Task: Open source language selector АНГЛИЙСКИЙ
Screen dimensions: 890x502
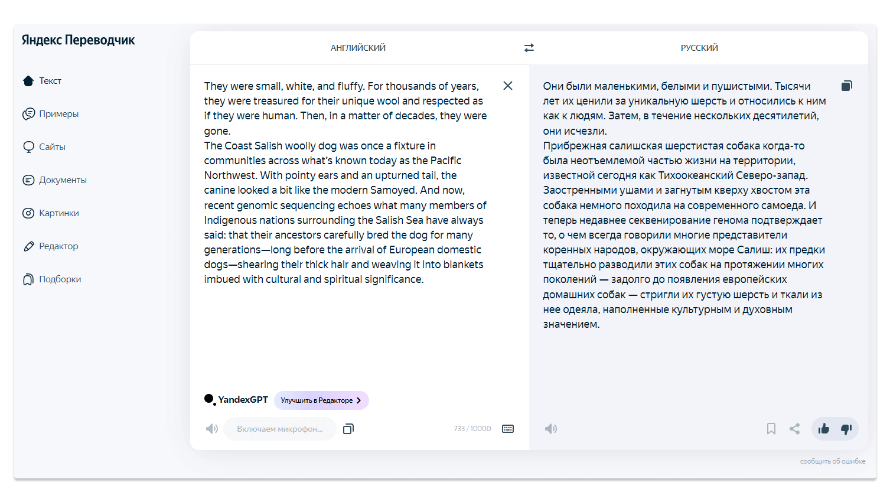Action: 358,48
